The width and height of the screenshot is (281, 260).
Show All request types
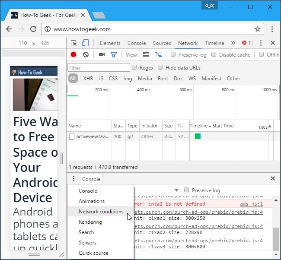click(73, 79)
